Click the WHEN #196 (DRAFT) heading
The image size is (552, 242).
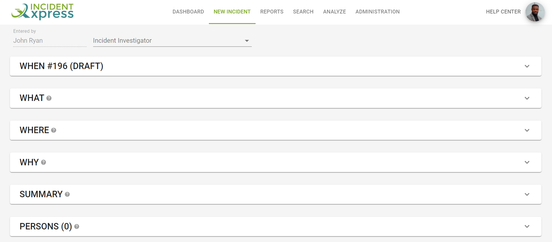coord(61,66)
